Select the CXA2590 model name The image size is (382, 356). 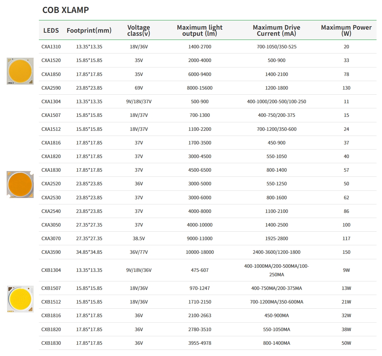[51, 88]
